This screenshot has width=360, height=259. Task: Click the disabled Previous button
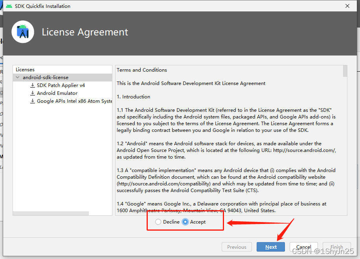point(237,247)
